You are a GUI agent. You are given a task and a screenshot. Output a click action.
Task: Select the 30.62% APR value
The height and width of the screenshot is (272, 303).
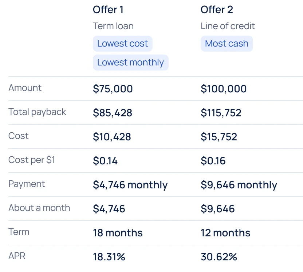[219, 257]
